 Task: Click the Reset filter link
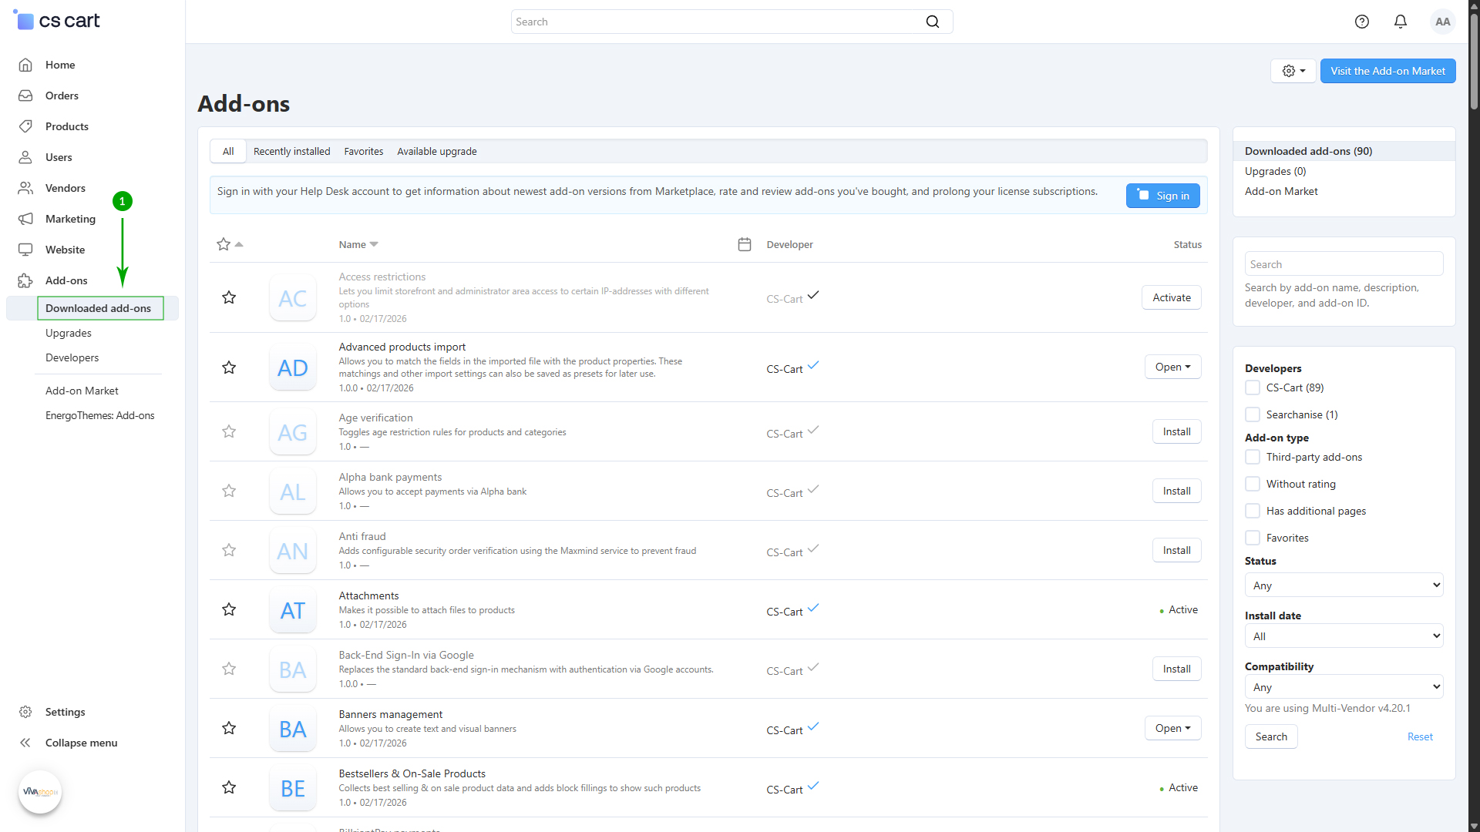[1420, 736]
